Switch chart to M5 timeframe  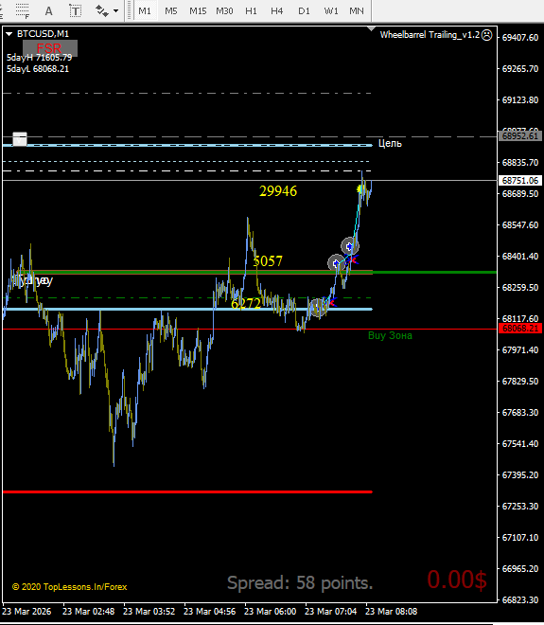(x=171, y=10)
